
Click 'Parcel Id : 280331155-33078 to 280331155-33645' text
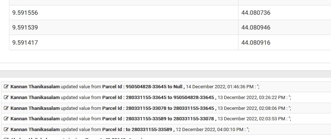tap(159, 108)
